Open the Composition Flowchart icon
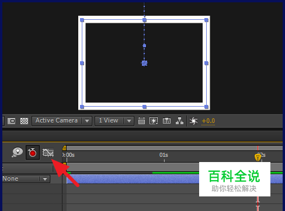The height and width of the screenshot is (211, 285). pos(179,121)
